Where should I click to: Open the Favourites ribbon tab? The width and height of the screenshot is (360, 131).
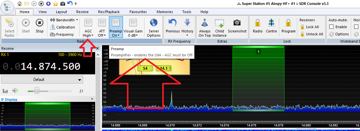coord(138,12)
